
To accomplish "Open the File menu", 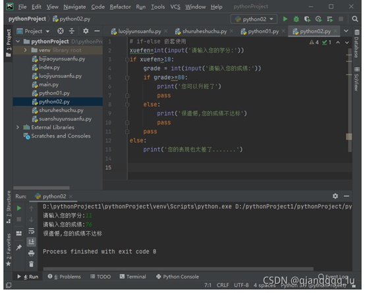I will (x=22, y=7).
